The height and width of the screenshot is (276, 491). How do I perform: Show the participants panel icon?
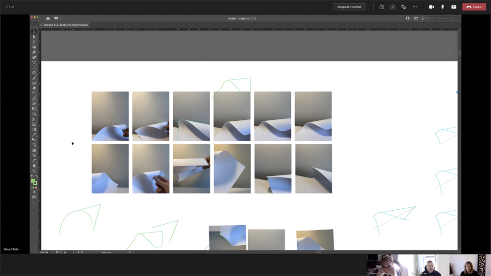click(381, 7)
